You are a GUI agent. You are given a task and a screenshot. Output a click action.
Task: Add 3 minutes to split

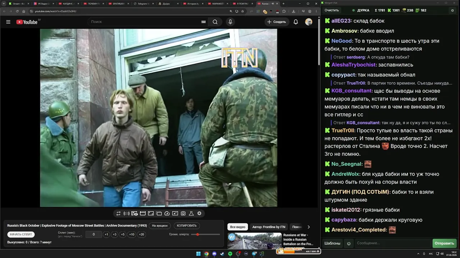click(x=114, y=234)
